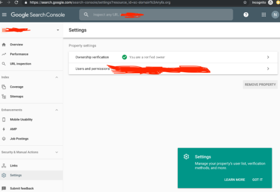The image size is (280, 192).
Task: Collapse the Enhancements section
Action: (x=57, y=110)
